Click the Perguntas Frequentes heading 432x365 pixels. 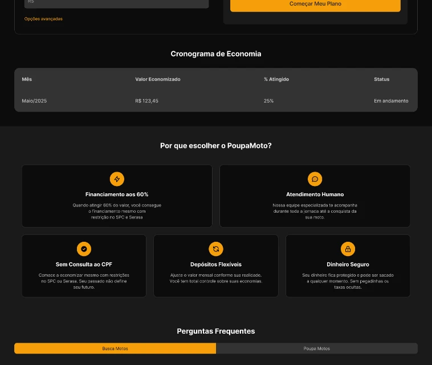(x=216, y=331)
